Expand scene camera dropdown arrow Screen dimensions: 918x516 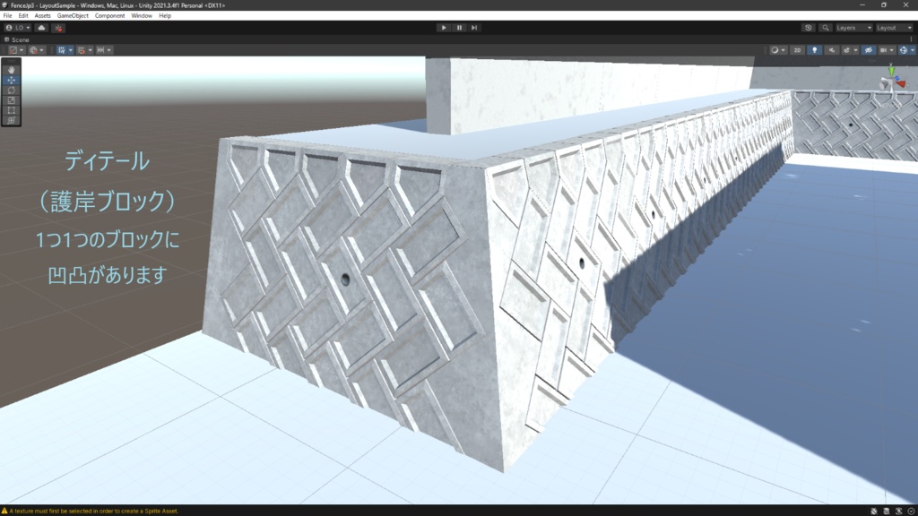[x=892, y=50]
